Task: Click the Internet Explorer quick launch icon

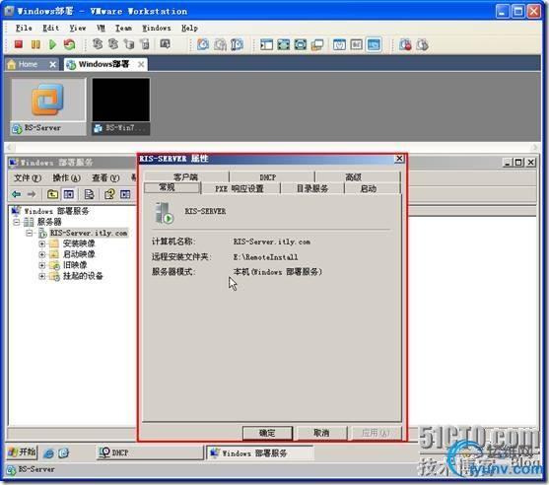Action: (48, 453)
